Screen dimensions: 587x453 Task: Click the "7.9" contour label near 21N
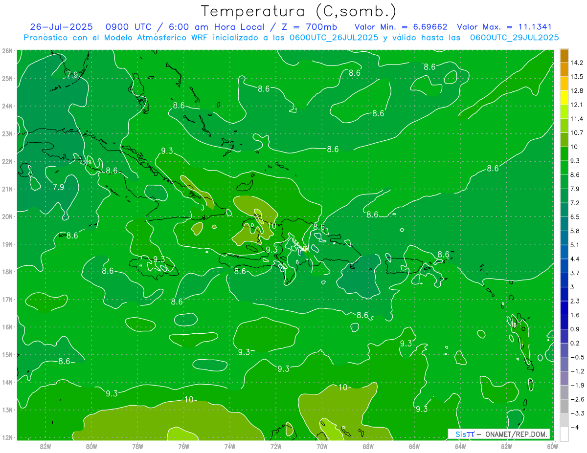click(58, 187)
